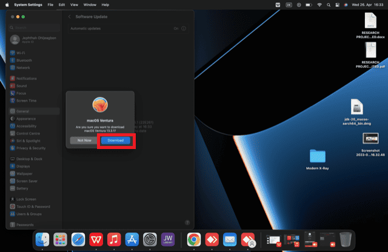Click the JW Library Dock icon
Viewport: 388px width, 252px height.
(x=169, y=239)
